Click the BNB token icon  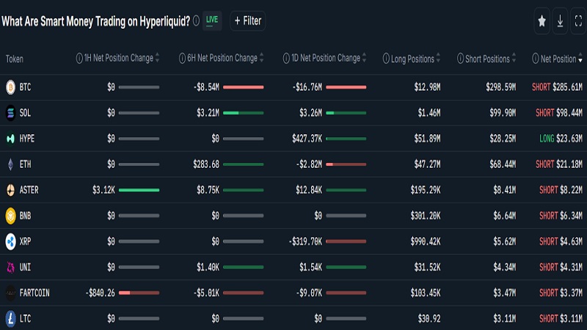[10, 216]
